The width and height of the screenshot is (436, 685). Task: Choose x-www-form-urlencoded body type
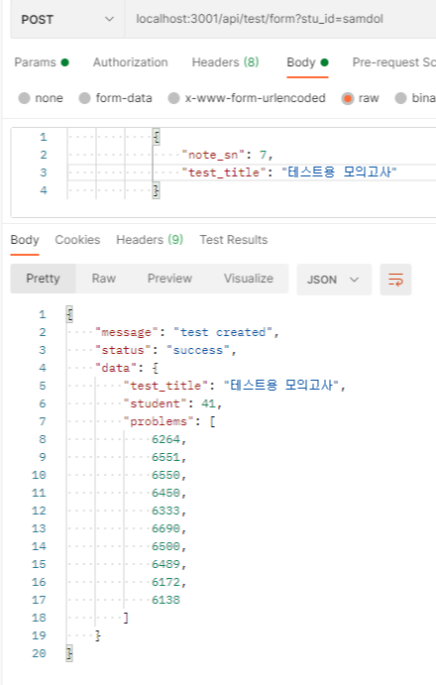point(247,98)
